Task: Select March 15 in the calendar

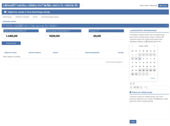Action: pyautogui.click(x=154, y=63)
